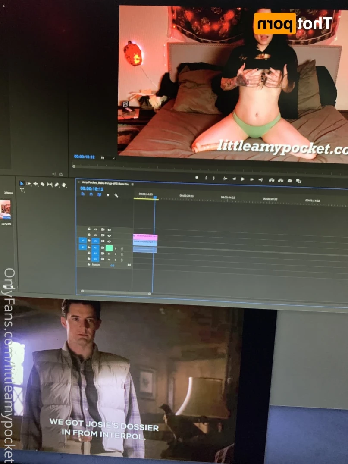The height and width of the screenshot is (464, 348).
Task: Select the clip thumbnail in Project panel
Action: [5, 210]
